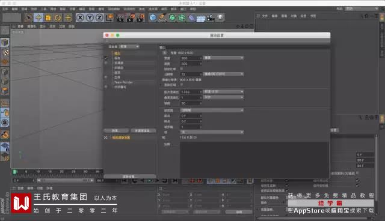
Task: Select the Move tool in toolbar
Action: pos(38,17)
